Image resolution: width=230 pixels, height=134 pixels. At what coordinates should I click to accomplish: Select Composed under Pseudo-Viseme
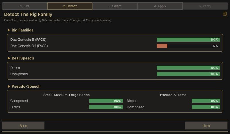136,107
